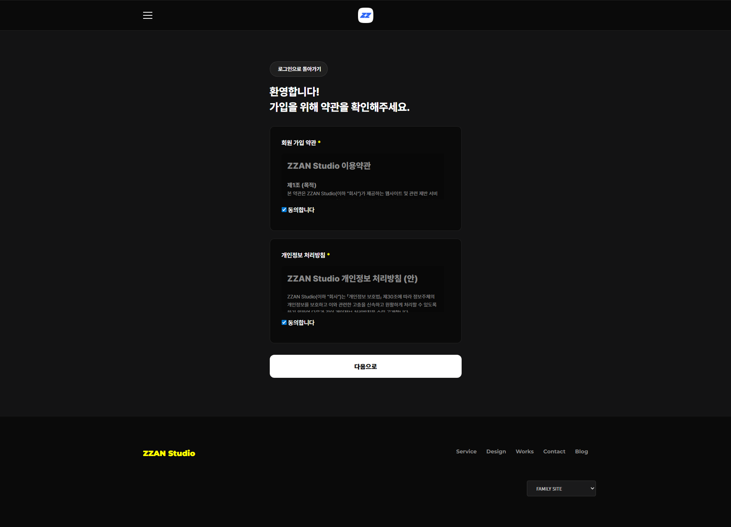This screenshot has width=731, height=527.
Task: Click the ZZAN Studio 이용약관 title text
Action: pos(329,166)
